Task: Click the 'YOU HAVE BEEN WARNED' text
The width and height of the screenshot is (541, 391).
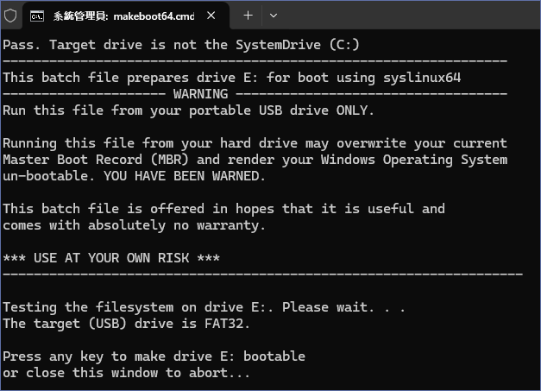Action: pos(181,175)
